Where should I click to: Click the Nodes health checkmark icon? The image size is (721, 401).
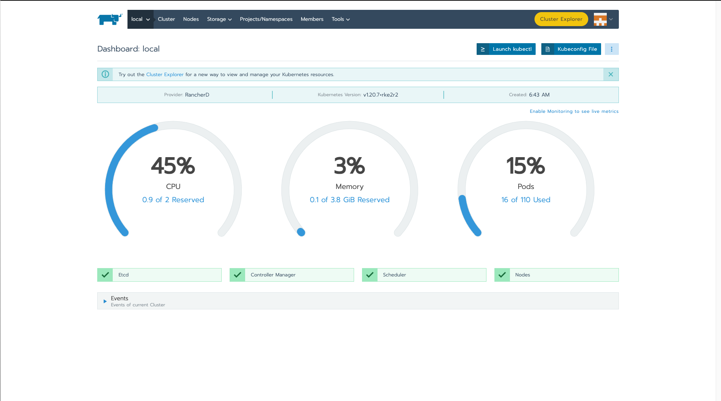click(x=502, y=275)
